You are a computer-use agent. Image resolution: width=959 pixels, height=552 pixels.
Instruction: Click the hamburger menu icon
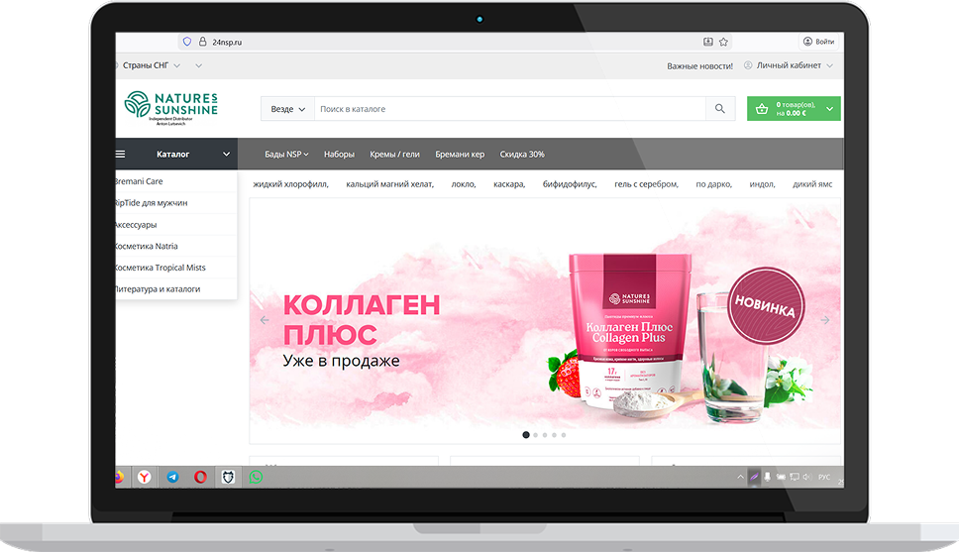pyautogui.click(x=121, y=155)
